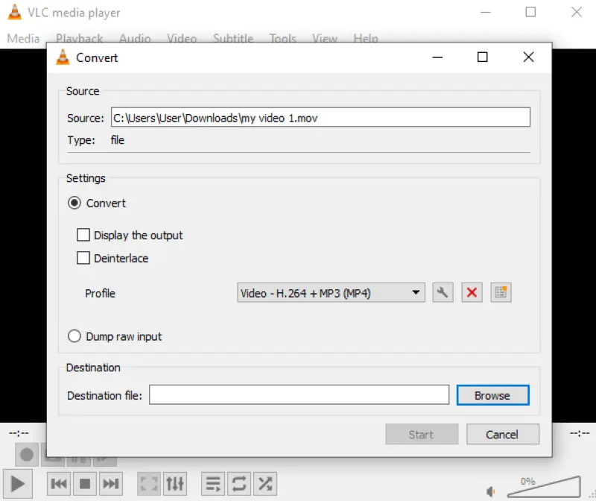Open the Video menu
The width and height of the screenshot is (596, 501).
tap(182, 38)
